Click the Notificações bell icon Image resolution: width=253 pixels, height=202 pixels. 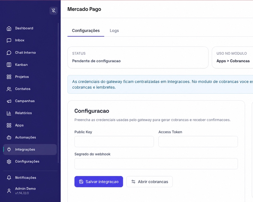point(9,178)
